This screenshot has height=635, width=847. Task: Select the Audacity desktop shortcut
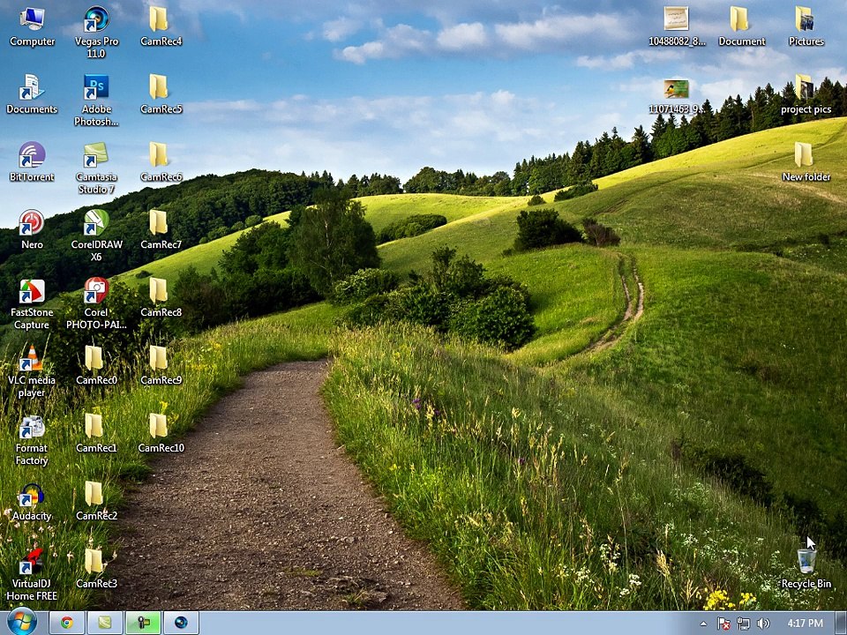click(x=32, y=502)
